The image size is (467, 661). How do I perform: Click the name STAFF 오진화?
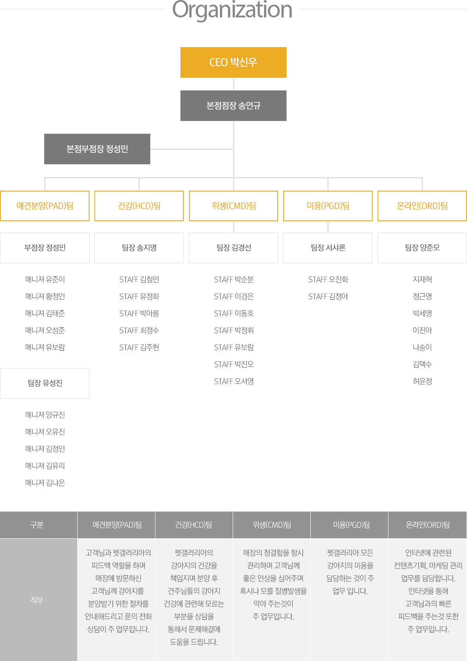[328, 279]
